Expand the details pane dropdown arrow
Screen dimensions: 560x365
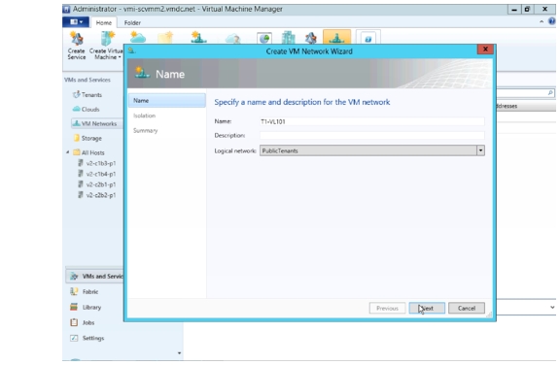coord(552,308)
